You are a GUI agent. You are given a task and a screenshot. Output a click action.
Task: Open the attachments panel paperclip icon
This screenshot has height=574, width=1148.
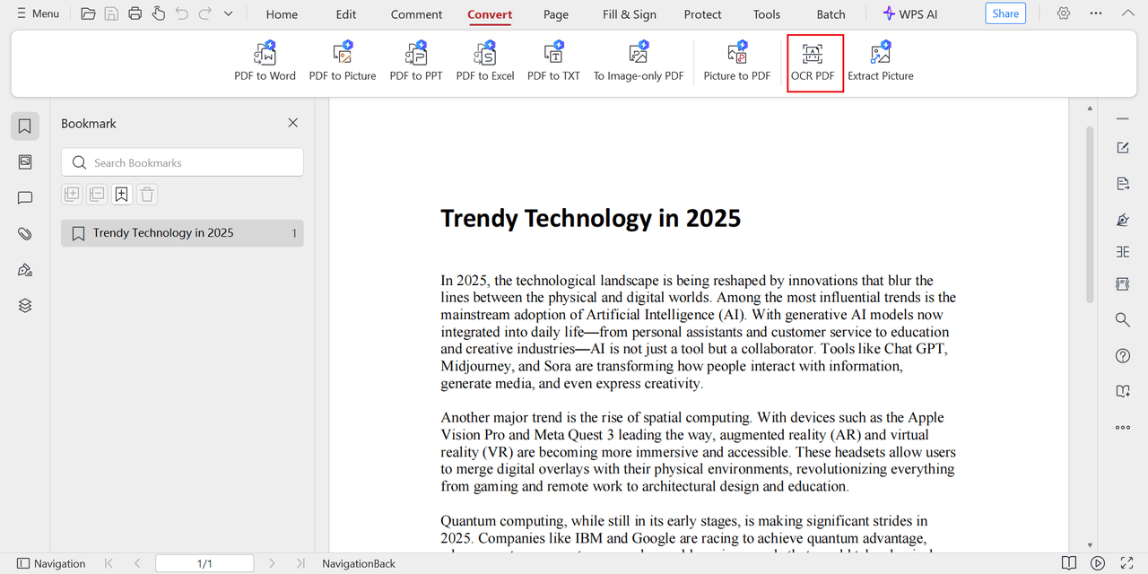pos(25,234)
